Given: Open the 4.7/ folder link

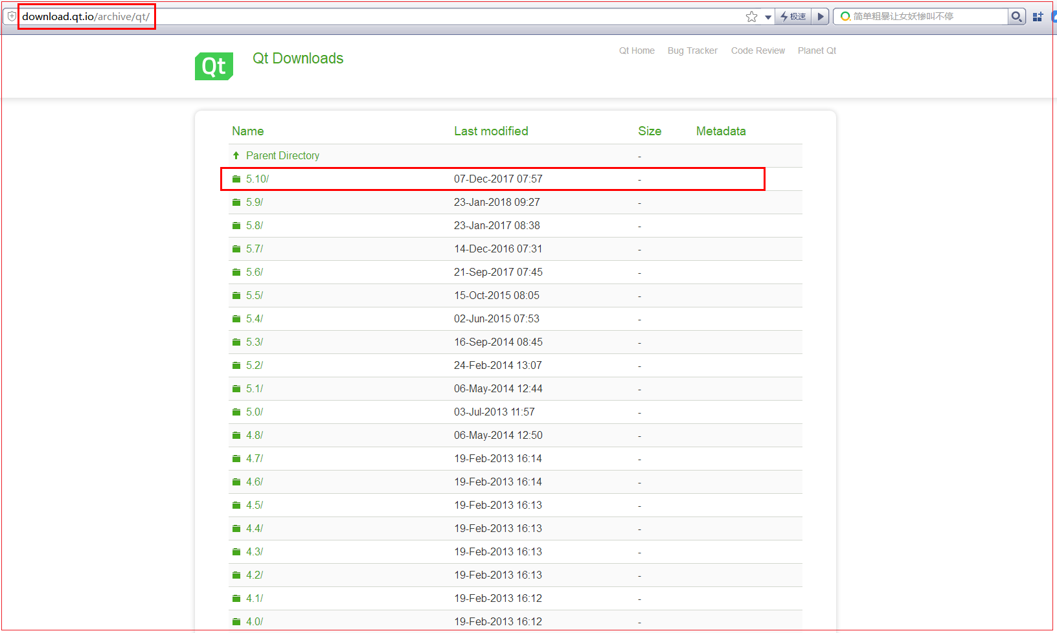Looking at the screenshot, I should tap(255, 459).
